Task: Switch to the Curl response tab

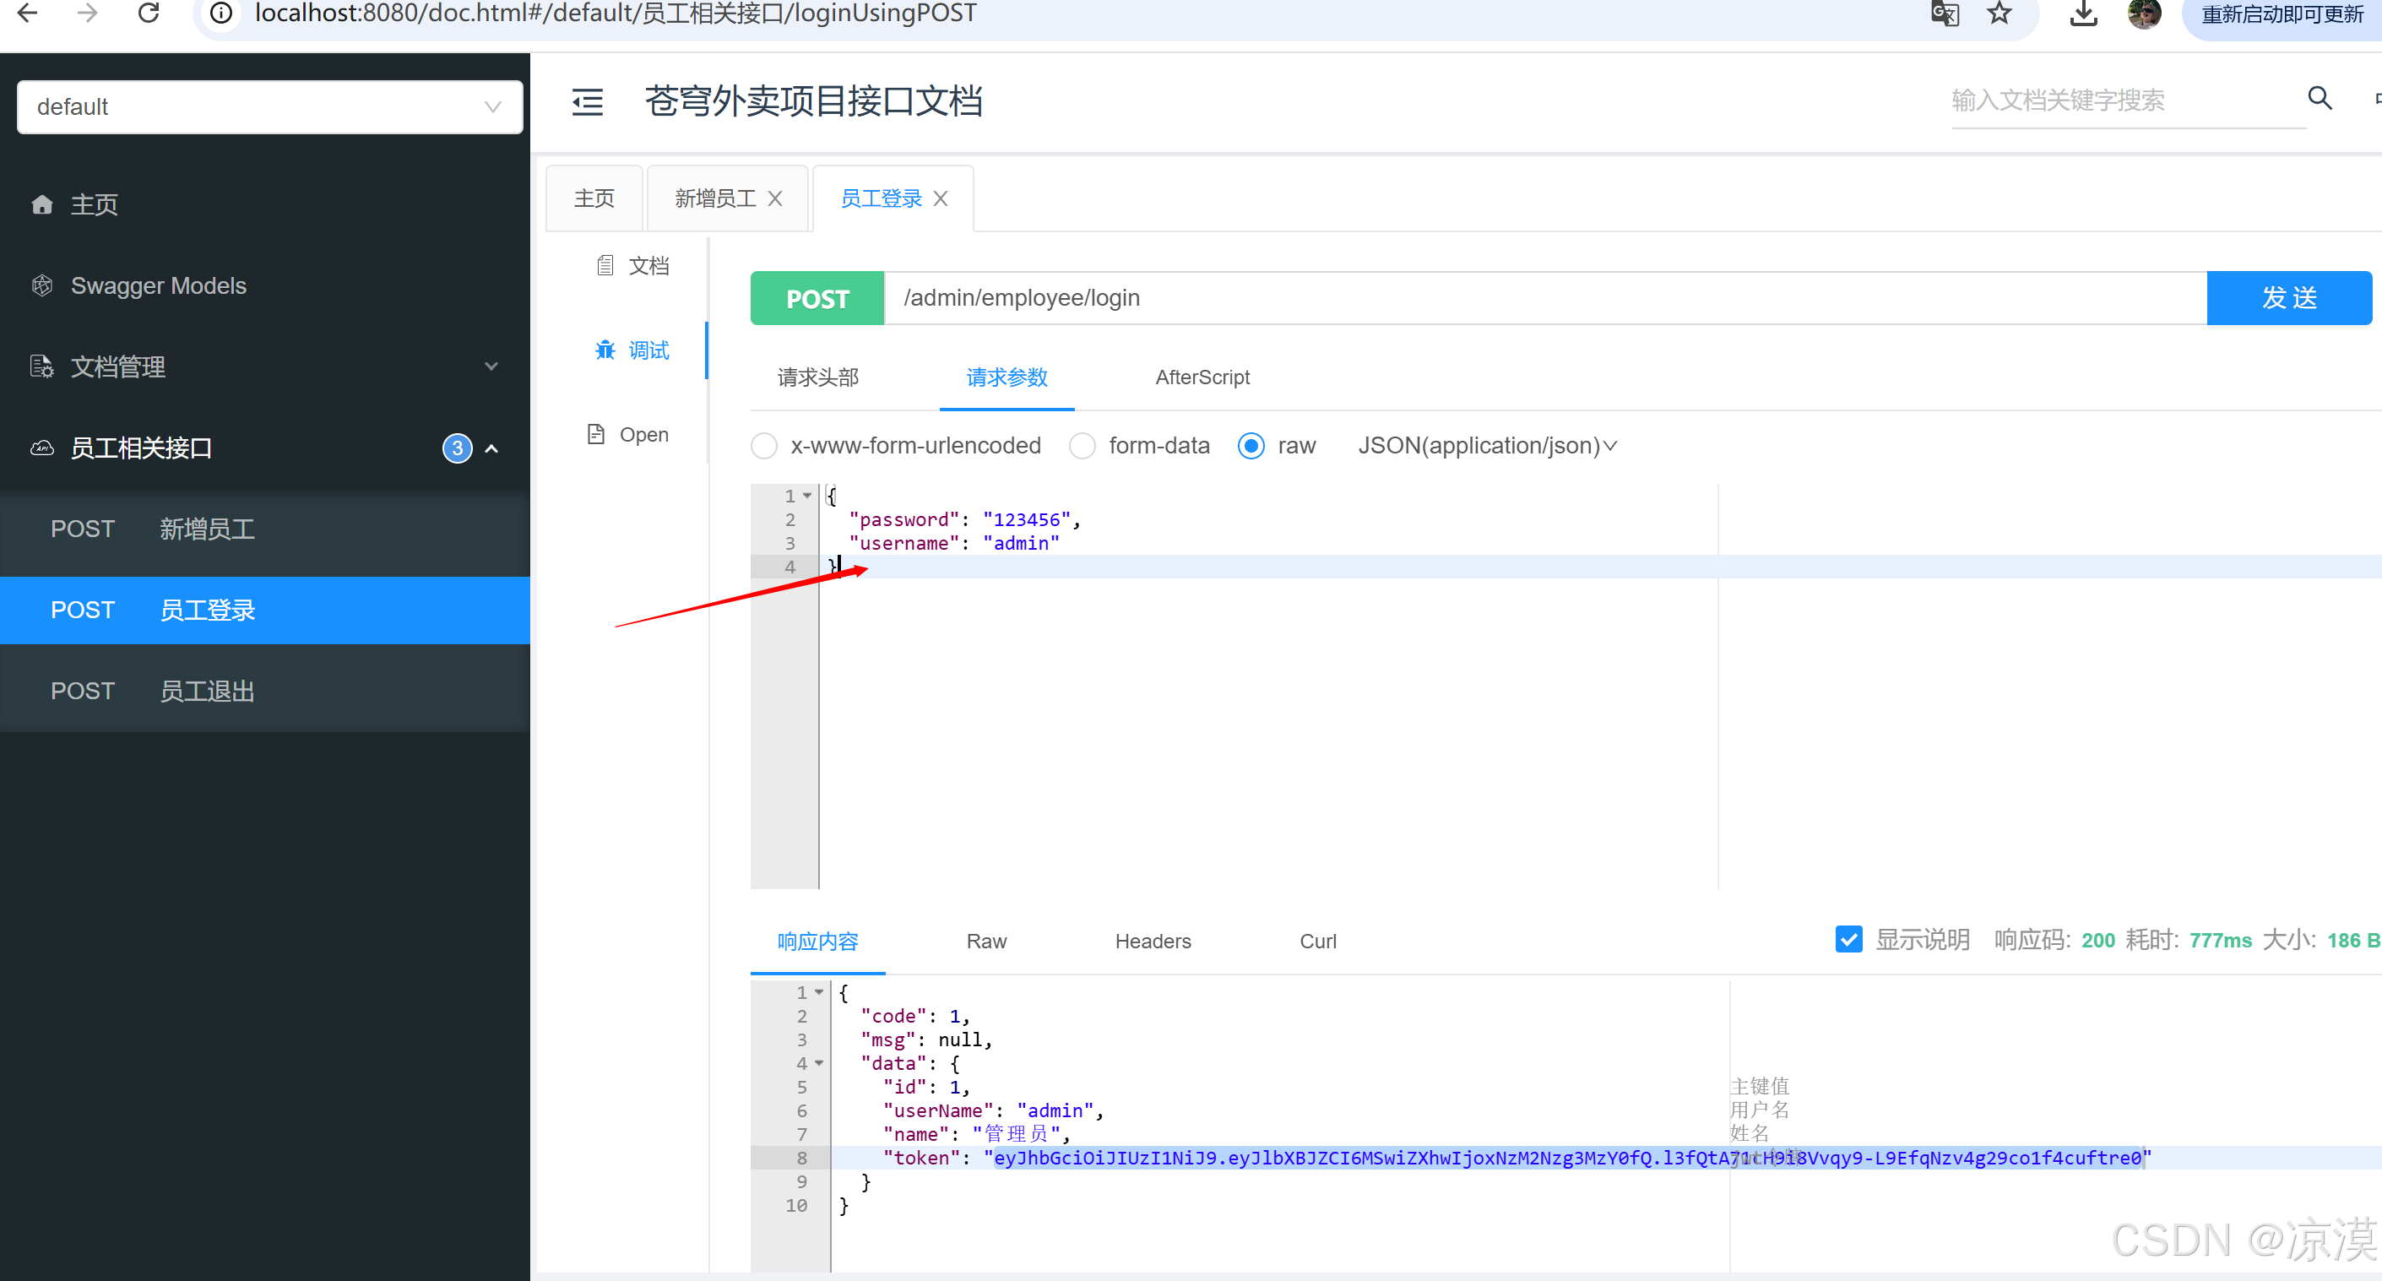Action: pos(1318,942)
